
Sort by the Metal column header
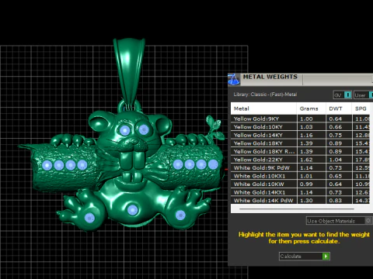pos(263,108)
